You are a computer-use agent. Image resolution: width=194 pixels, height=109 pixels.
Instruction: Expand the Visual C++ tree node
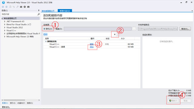pyautogui.click(x=5, y=30)
